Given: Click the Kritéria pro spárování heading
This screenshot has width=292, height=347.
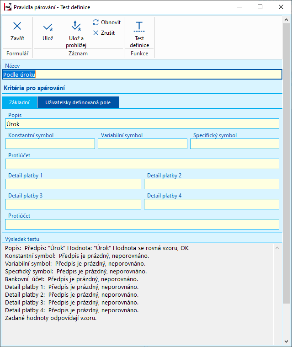Looking at the screenshot, I should point(34,88).
